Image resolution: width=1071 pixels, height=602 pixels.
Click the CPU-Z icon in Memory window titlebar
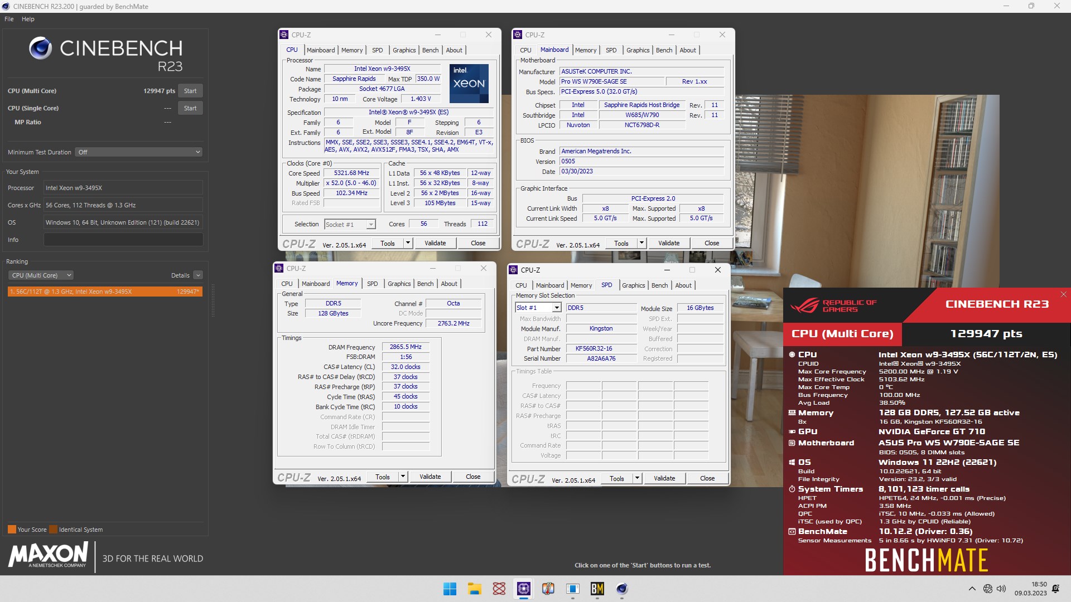point(279,268)
